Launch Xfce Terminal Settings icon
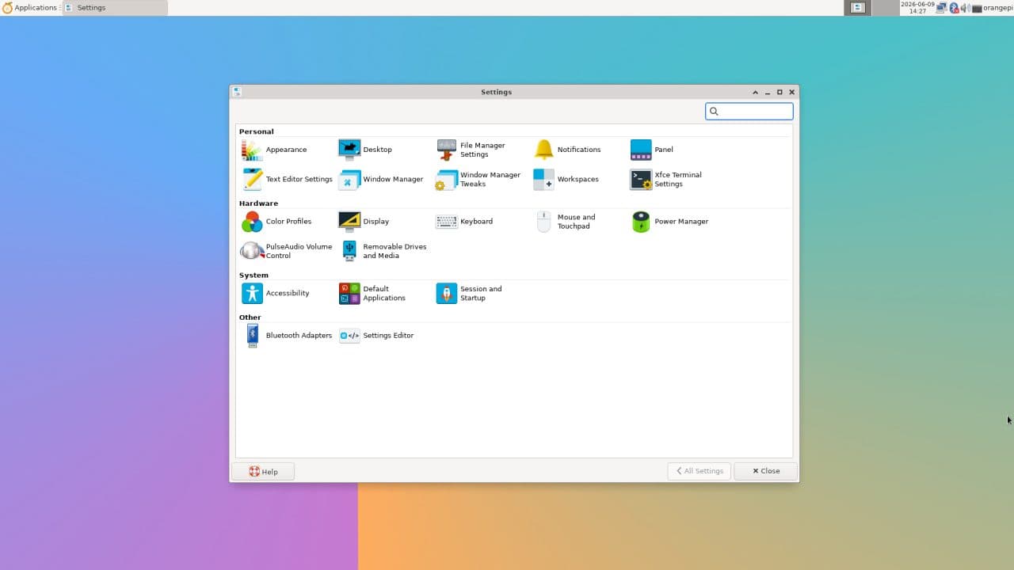The image size is (1014, 570). pyautogui.click(x=641, y=180)
